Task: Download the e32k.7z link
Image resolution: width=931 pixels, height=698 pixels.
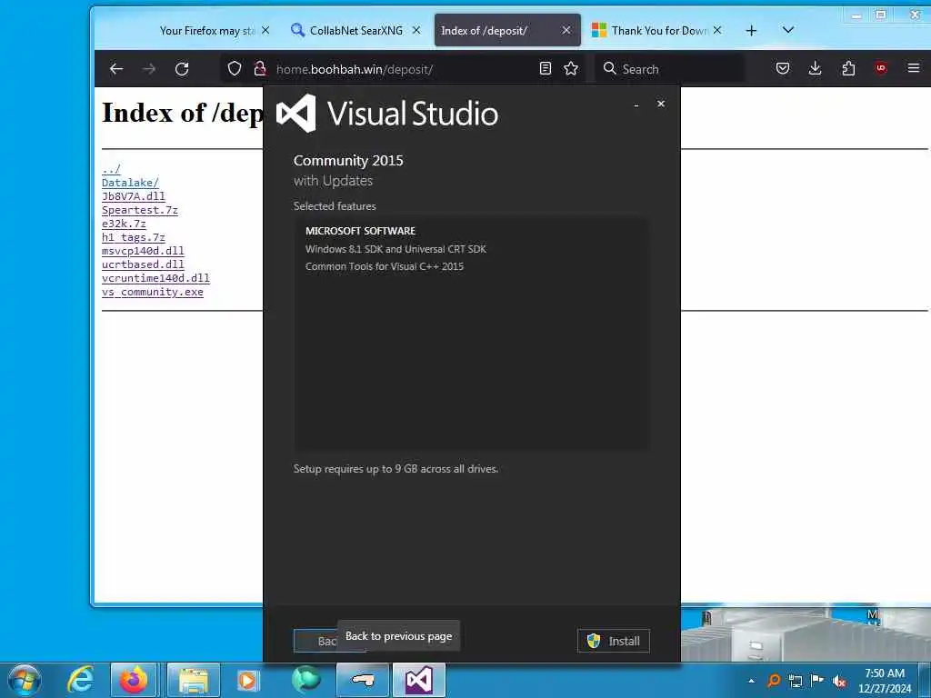Action: (x=124, y=224)
